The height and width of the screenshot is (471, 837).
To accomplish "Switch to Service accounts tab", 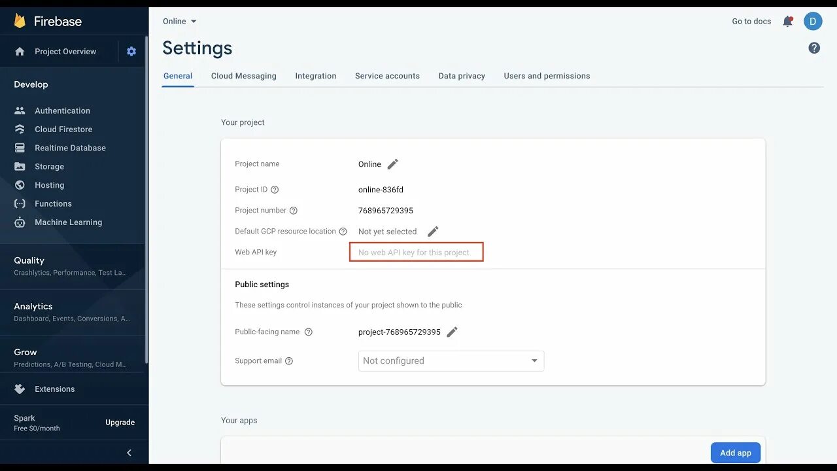I will (387, 76).
